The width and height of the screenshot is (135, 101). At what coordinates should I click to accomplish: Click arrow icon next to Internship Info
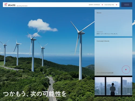tap(116, 5)
